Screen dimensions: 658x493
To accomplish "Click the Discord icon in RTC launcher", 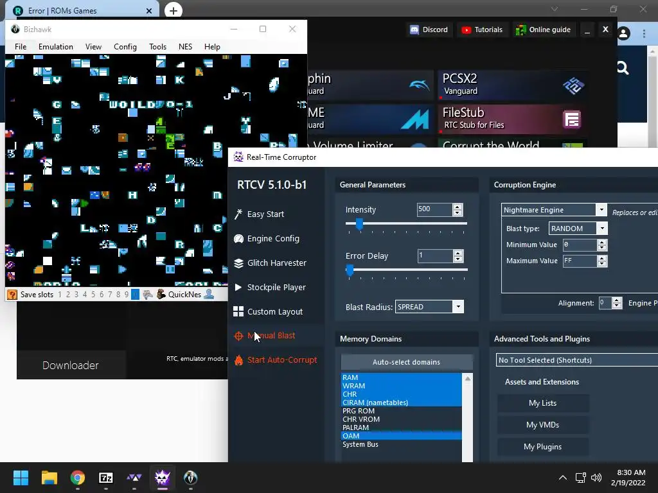I will [x=414, y=30].
